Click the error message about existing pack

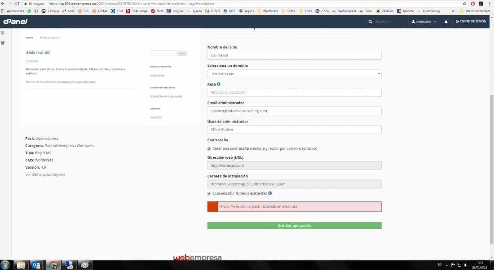pos(294,206)
